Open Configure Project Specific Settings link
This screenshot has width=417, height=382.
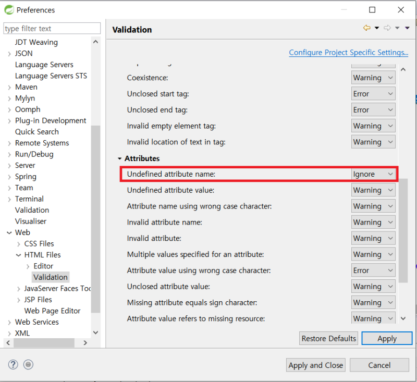pos(349,52)
